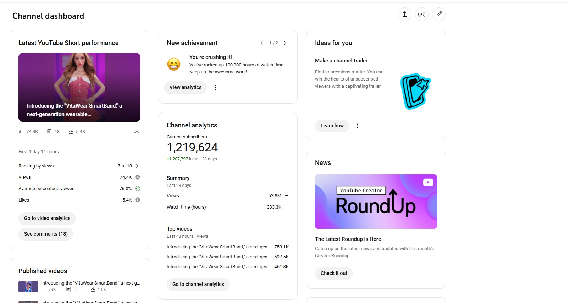The width and height of the screenshot is (569, 303).
Task: Click the '1 / 2' achievement page indicator
Action: (274, 43)
